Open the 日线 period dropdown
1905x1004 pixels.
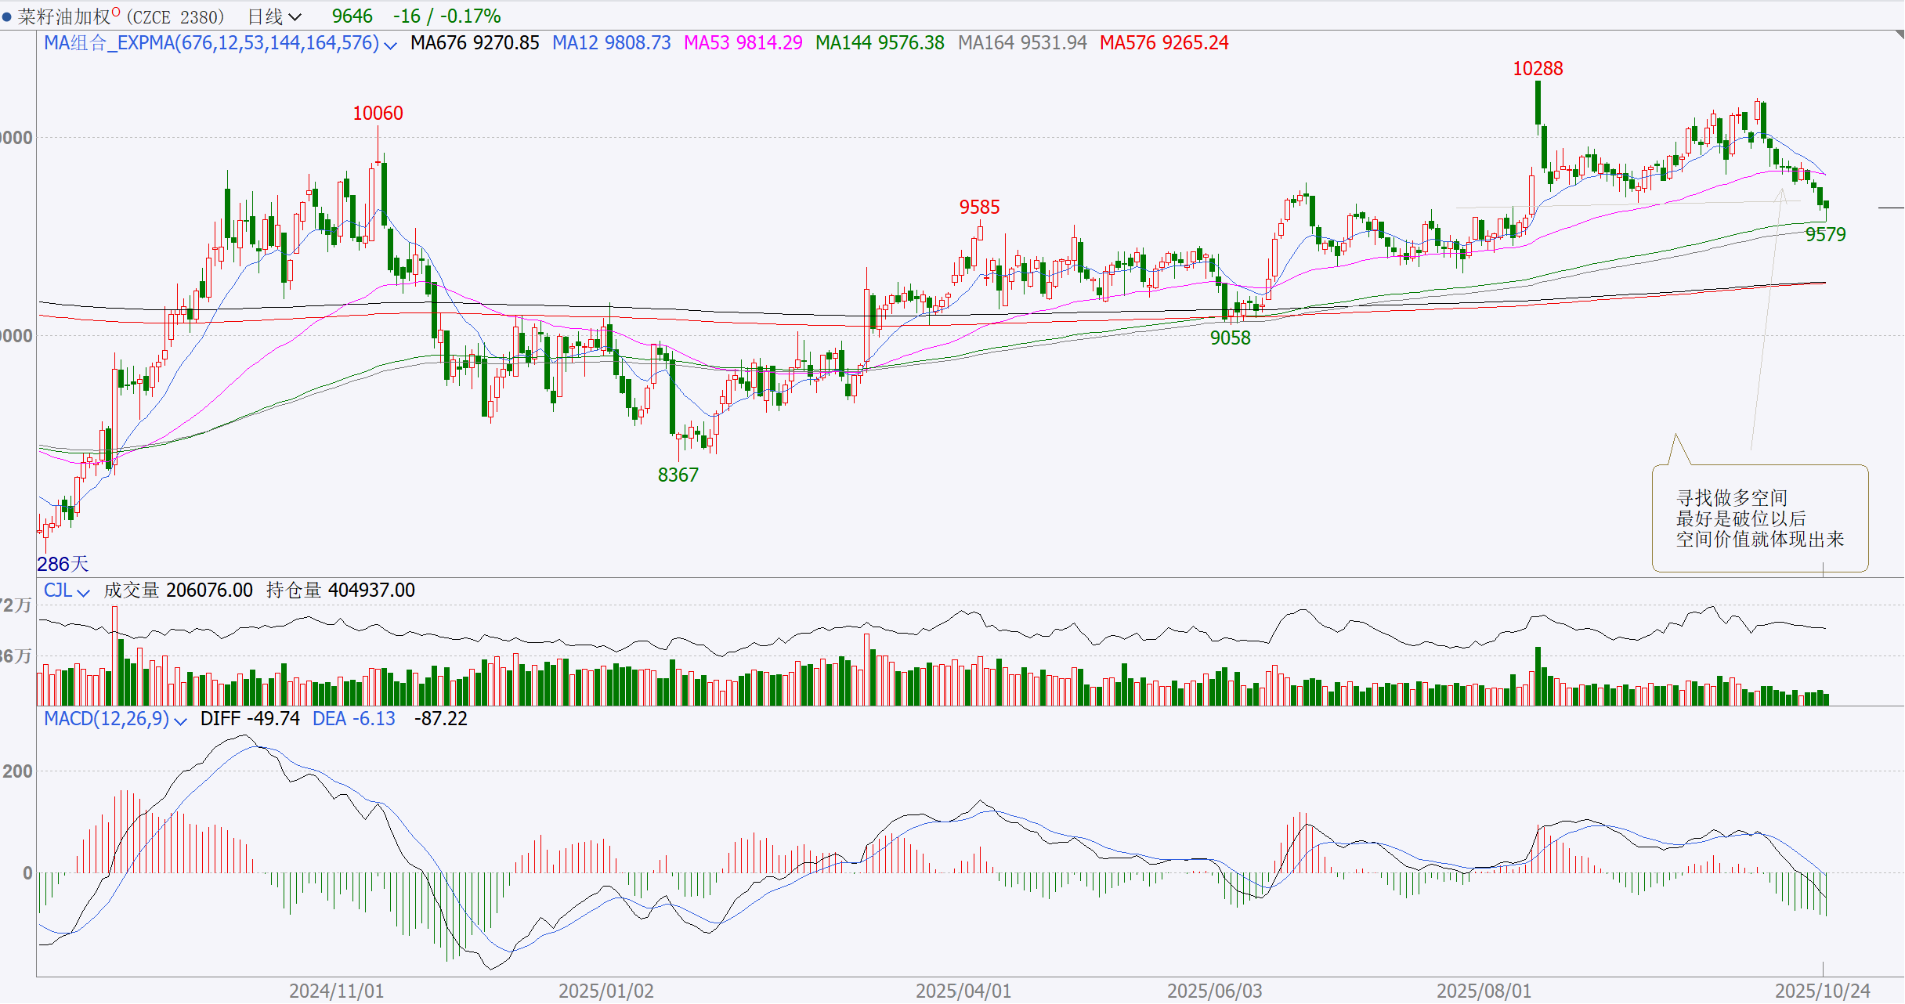266,16
